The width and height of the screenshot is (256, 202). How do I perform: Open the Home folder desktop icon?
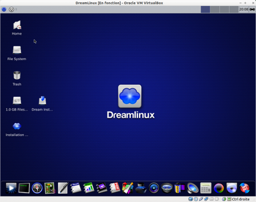point(17,25)
